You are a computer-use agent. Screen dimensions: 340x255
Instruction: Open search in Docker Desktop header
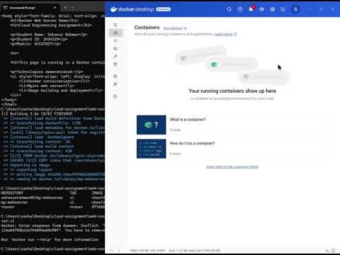pyautogui.click(x=229, y=9)
